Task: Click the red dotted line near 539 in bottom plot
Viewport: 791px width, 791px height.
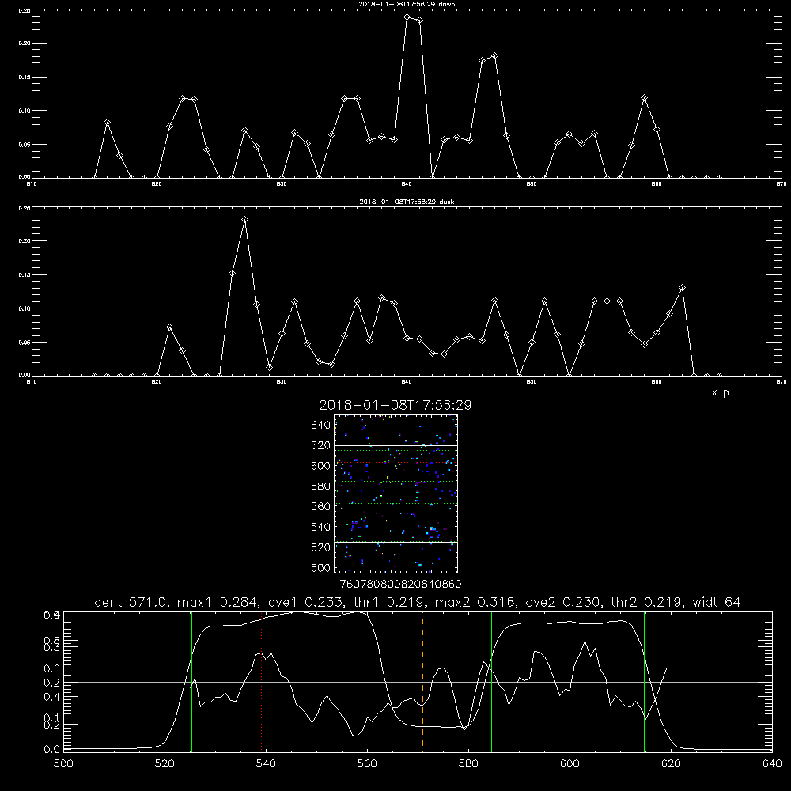Action: click(x=261, y=681)
